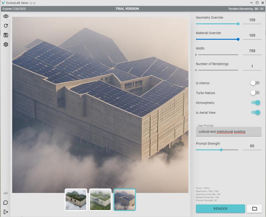266x217 pixels.
Task: Click the Geometry Override slider
Action: [217, 24]
